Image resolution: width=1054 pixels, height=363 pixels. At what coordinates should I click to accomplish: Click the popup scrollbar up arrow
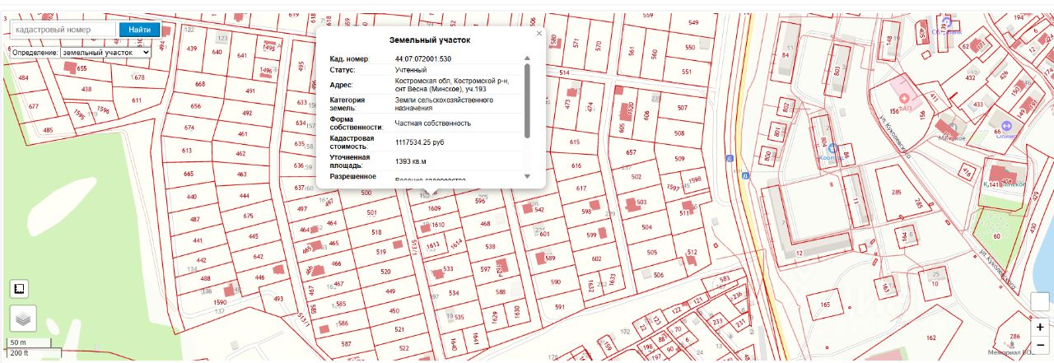click(527, 58)
